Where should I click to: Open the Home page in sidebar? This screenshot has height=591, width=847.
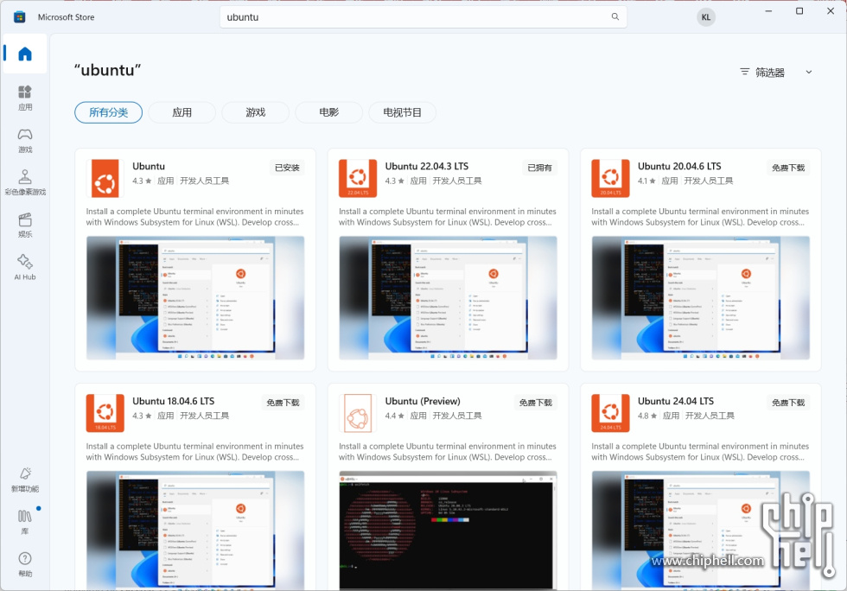tap(25, 54)
